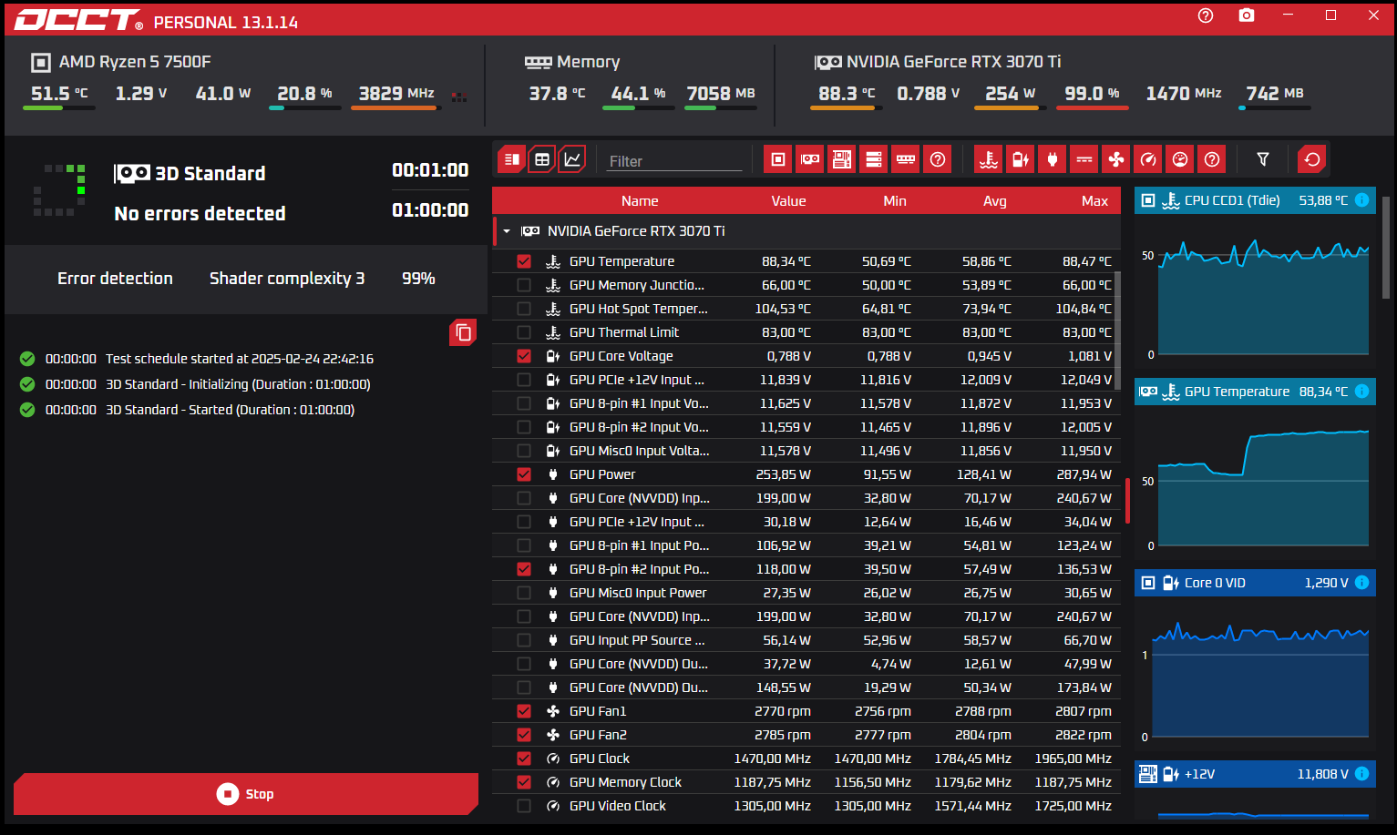Switch to the table view layout
Viewport: 1397px width, 835px height.
pyautogui.click(x=542, y=159)
